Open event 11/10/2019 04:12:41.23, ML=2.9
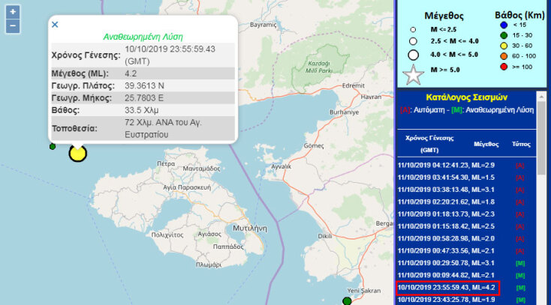This screenshot has height=305, width=551. tap(446, 166)
